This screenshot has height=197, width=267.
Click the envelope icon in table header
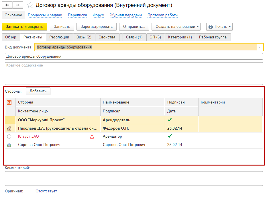pyautogui.click(x=9, y=102)
